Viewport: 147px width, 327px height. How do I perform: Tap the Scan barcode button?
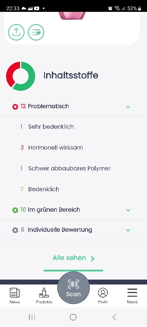(x=73, y=288)
